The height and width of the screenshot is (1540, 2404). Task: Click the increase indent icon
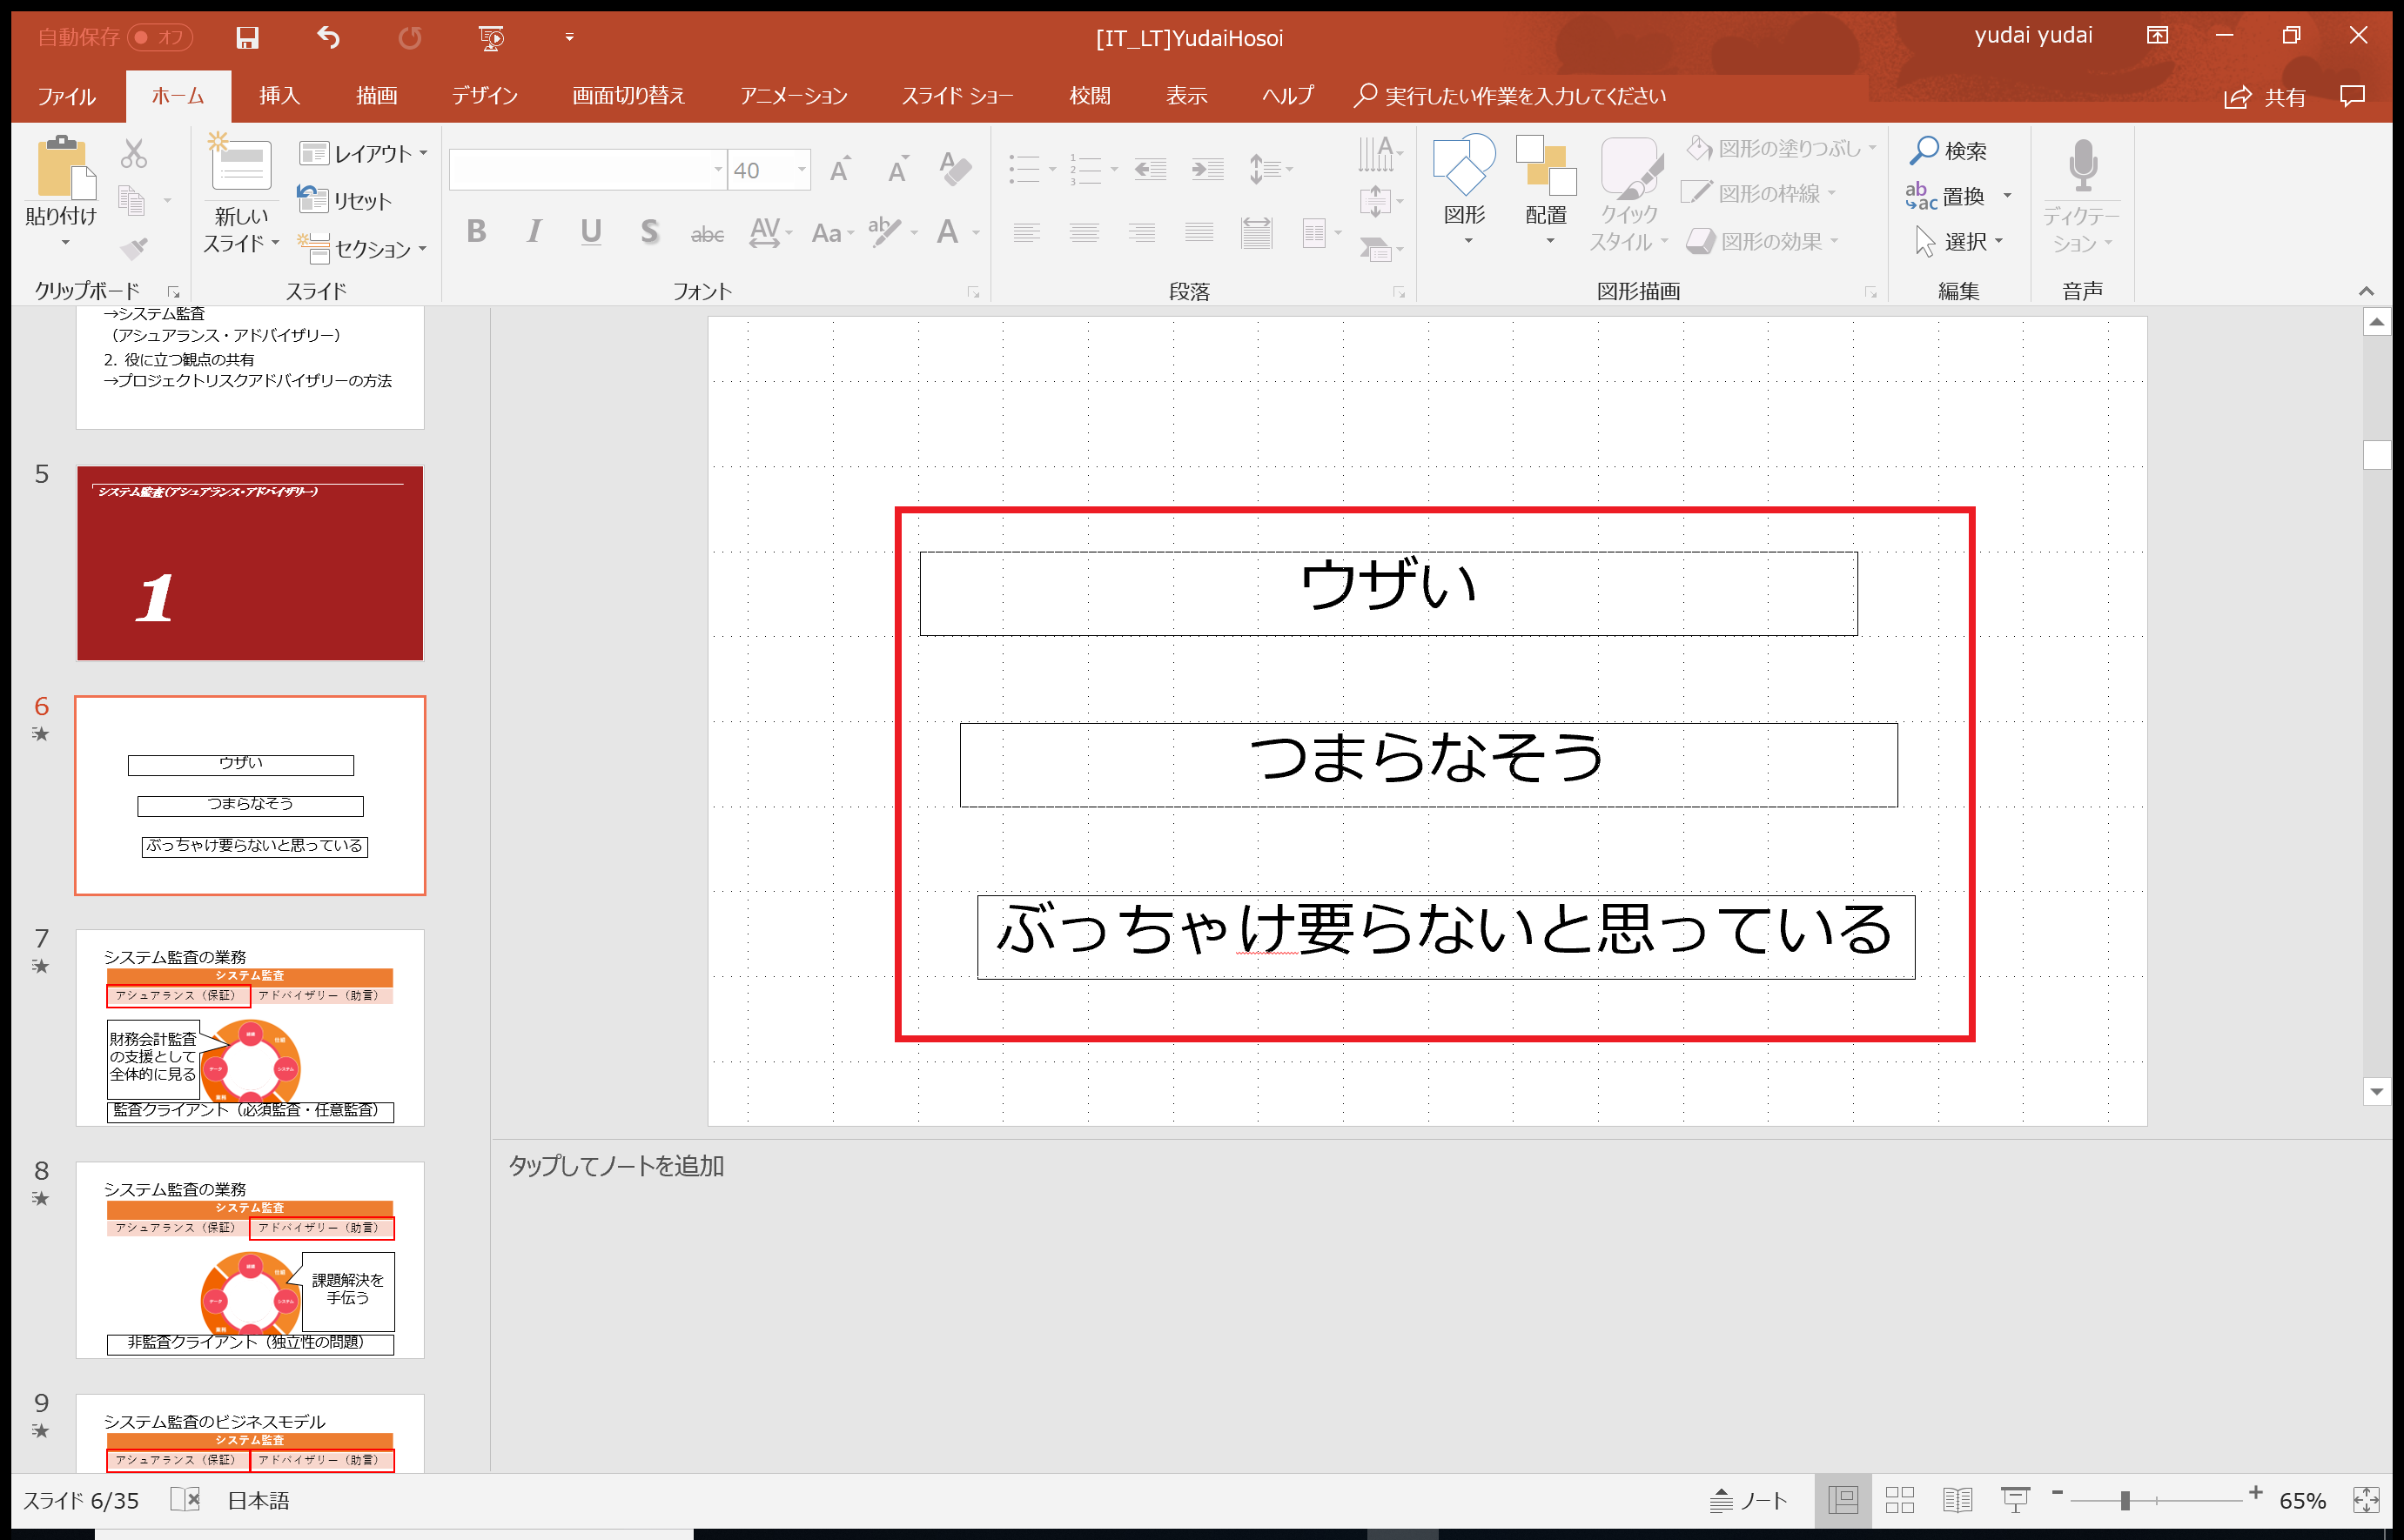pos(1207,169)
